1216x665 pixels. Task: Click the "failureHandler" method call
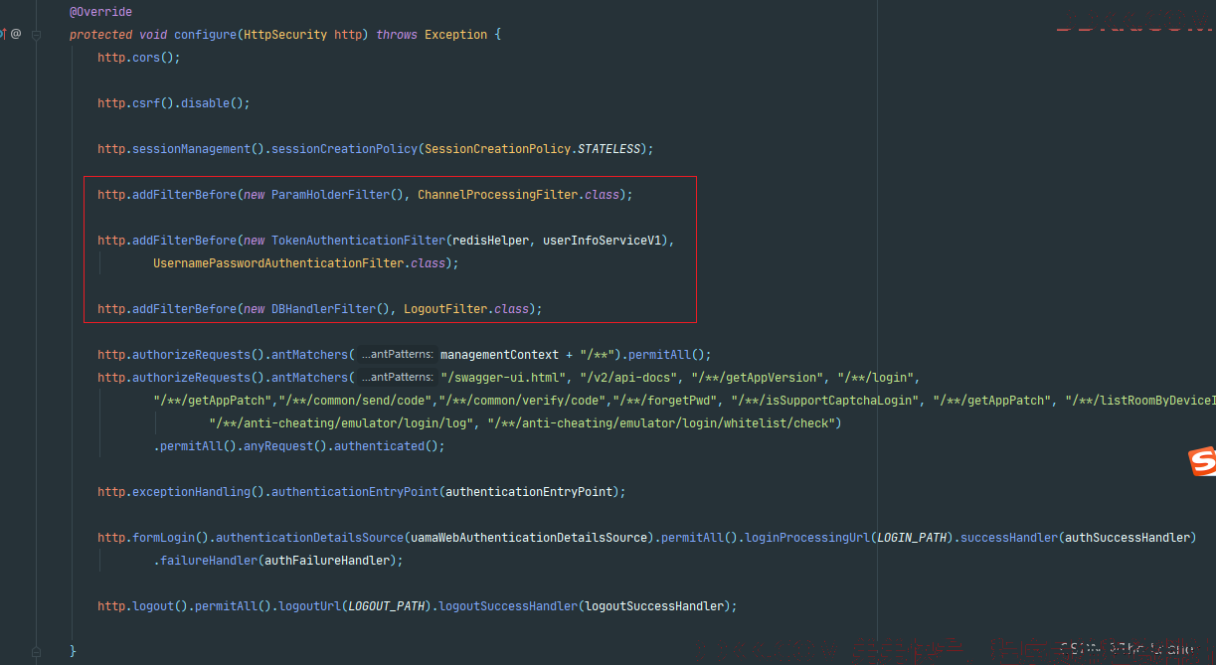click(x=209, y=561)
